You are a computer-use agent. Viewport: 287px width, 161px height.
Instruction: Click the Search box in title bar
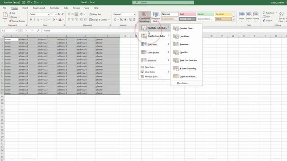(163, 2)
